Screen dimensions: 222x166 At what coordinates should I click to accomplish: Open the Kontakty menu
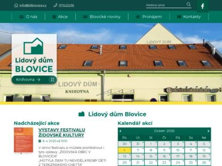coord(189,17)
